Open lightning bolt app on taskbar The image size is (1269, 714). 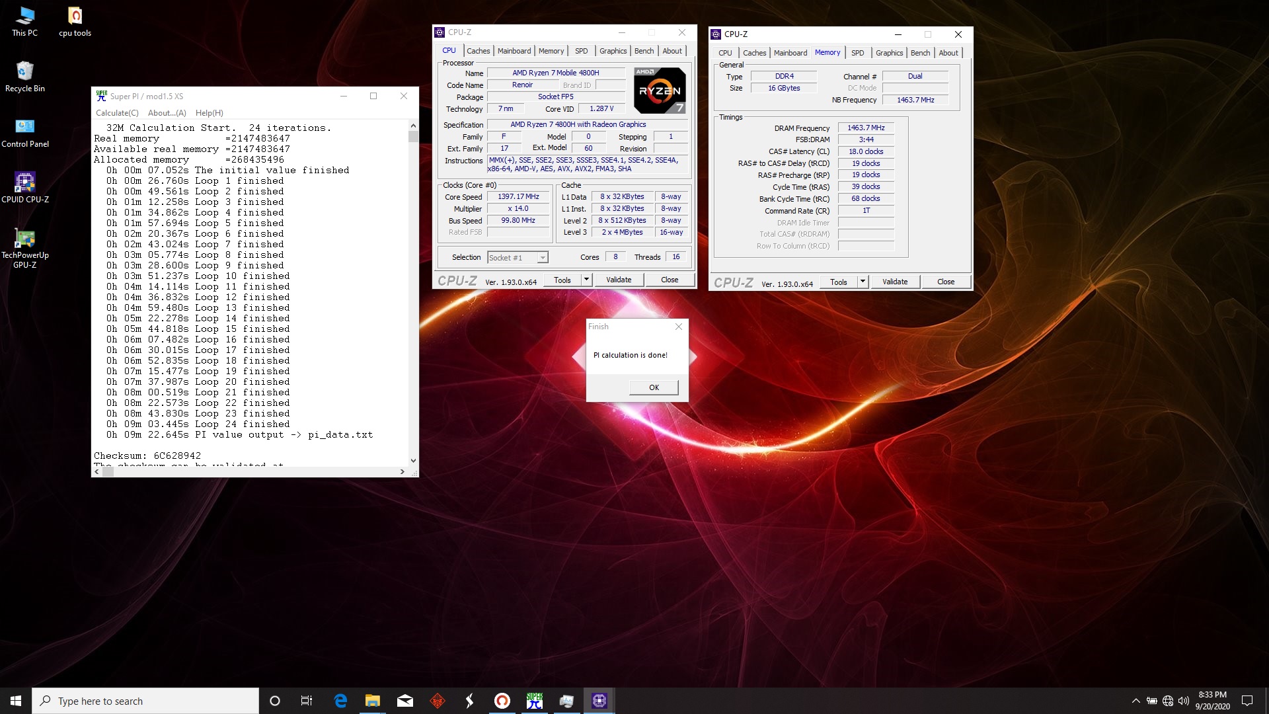click(470, 701)
